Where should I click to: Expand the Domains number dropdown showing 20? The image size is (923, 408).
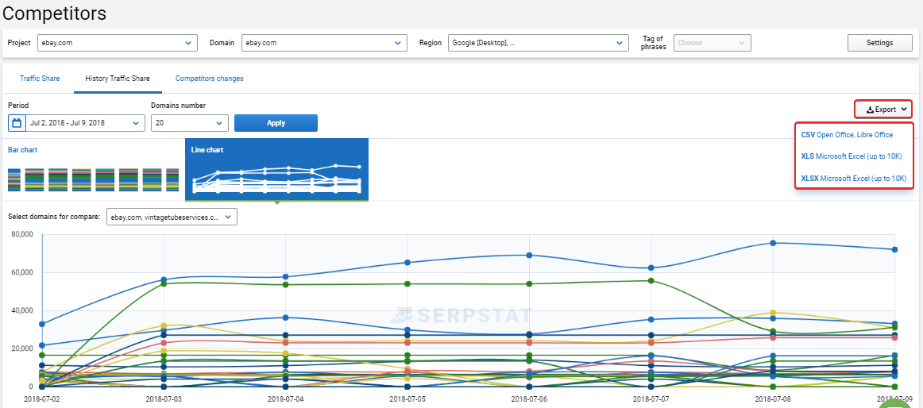point(190,123)
